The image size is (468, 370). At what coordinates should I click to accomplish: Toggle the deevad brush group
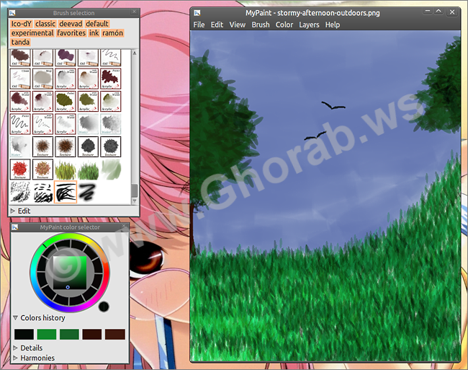tap(71, 24)
